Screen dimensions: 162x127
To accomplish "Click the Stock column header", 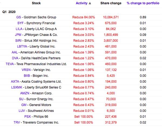I will coord(36,3).
